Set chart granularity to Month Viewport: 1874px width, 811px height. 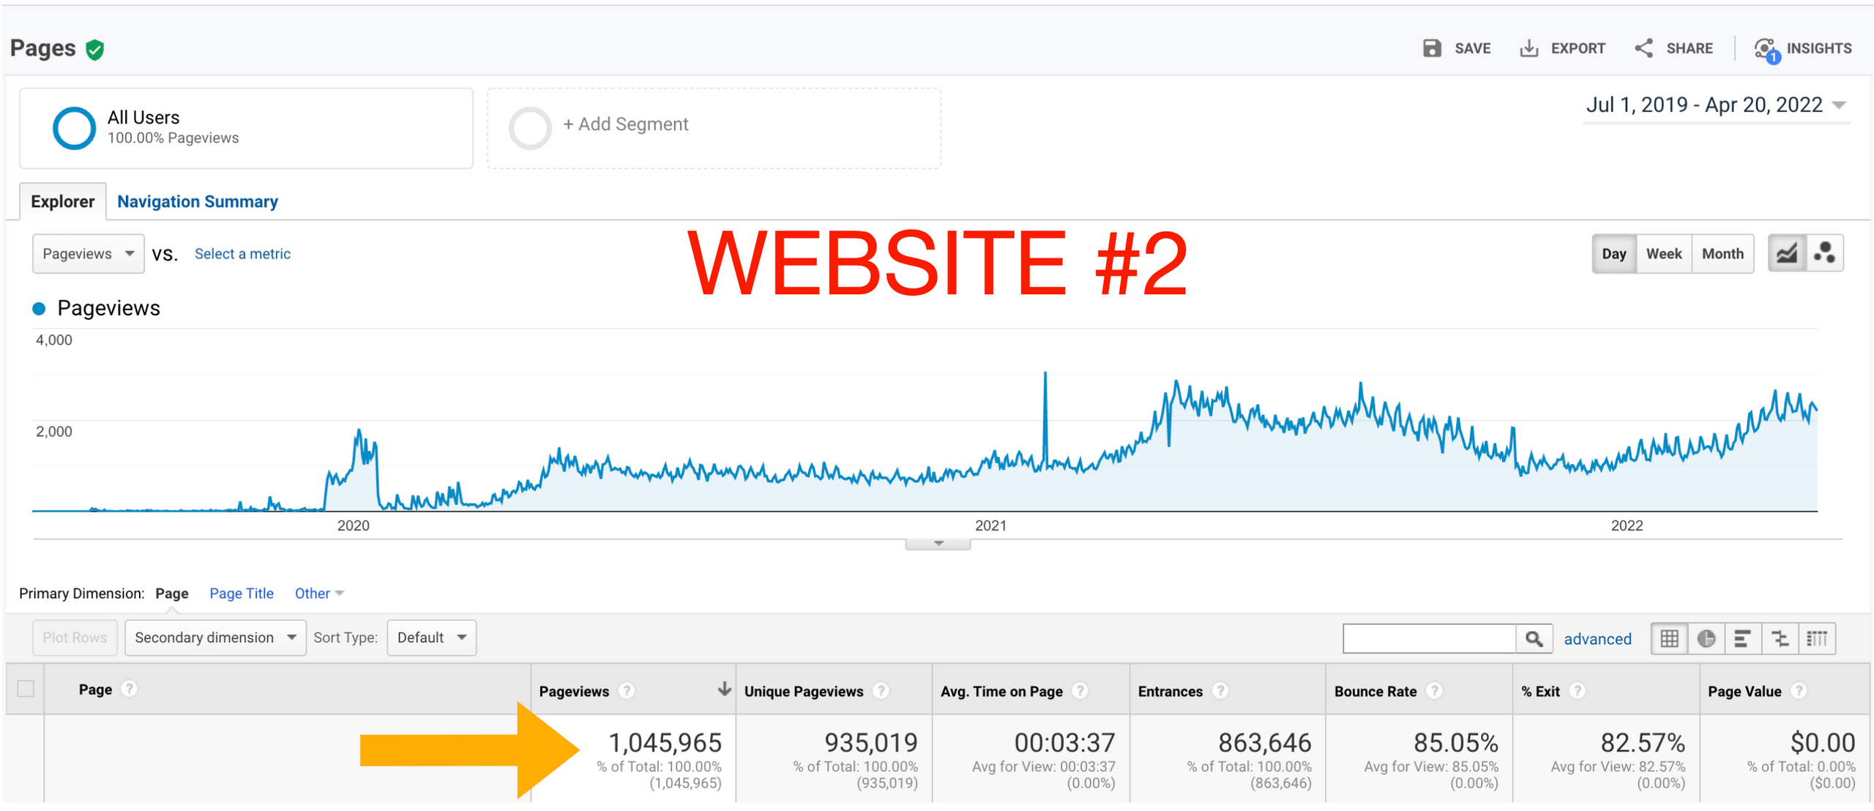pos(1722,253)
